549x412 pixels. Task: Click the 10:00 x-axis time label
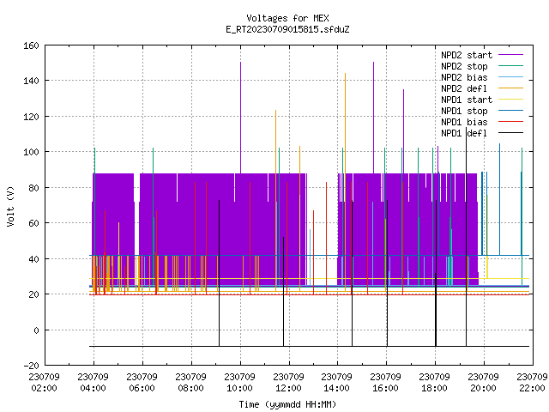coord(239,388)
